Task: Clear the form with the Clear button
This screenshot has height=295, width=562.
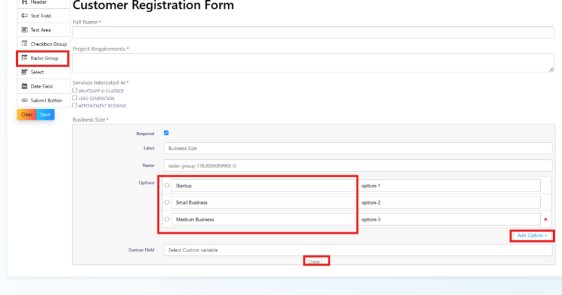Action: 26,115
